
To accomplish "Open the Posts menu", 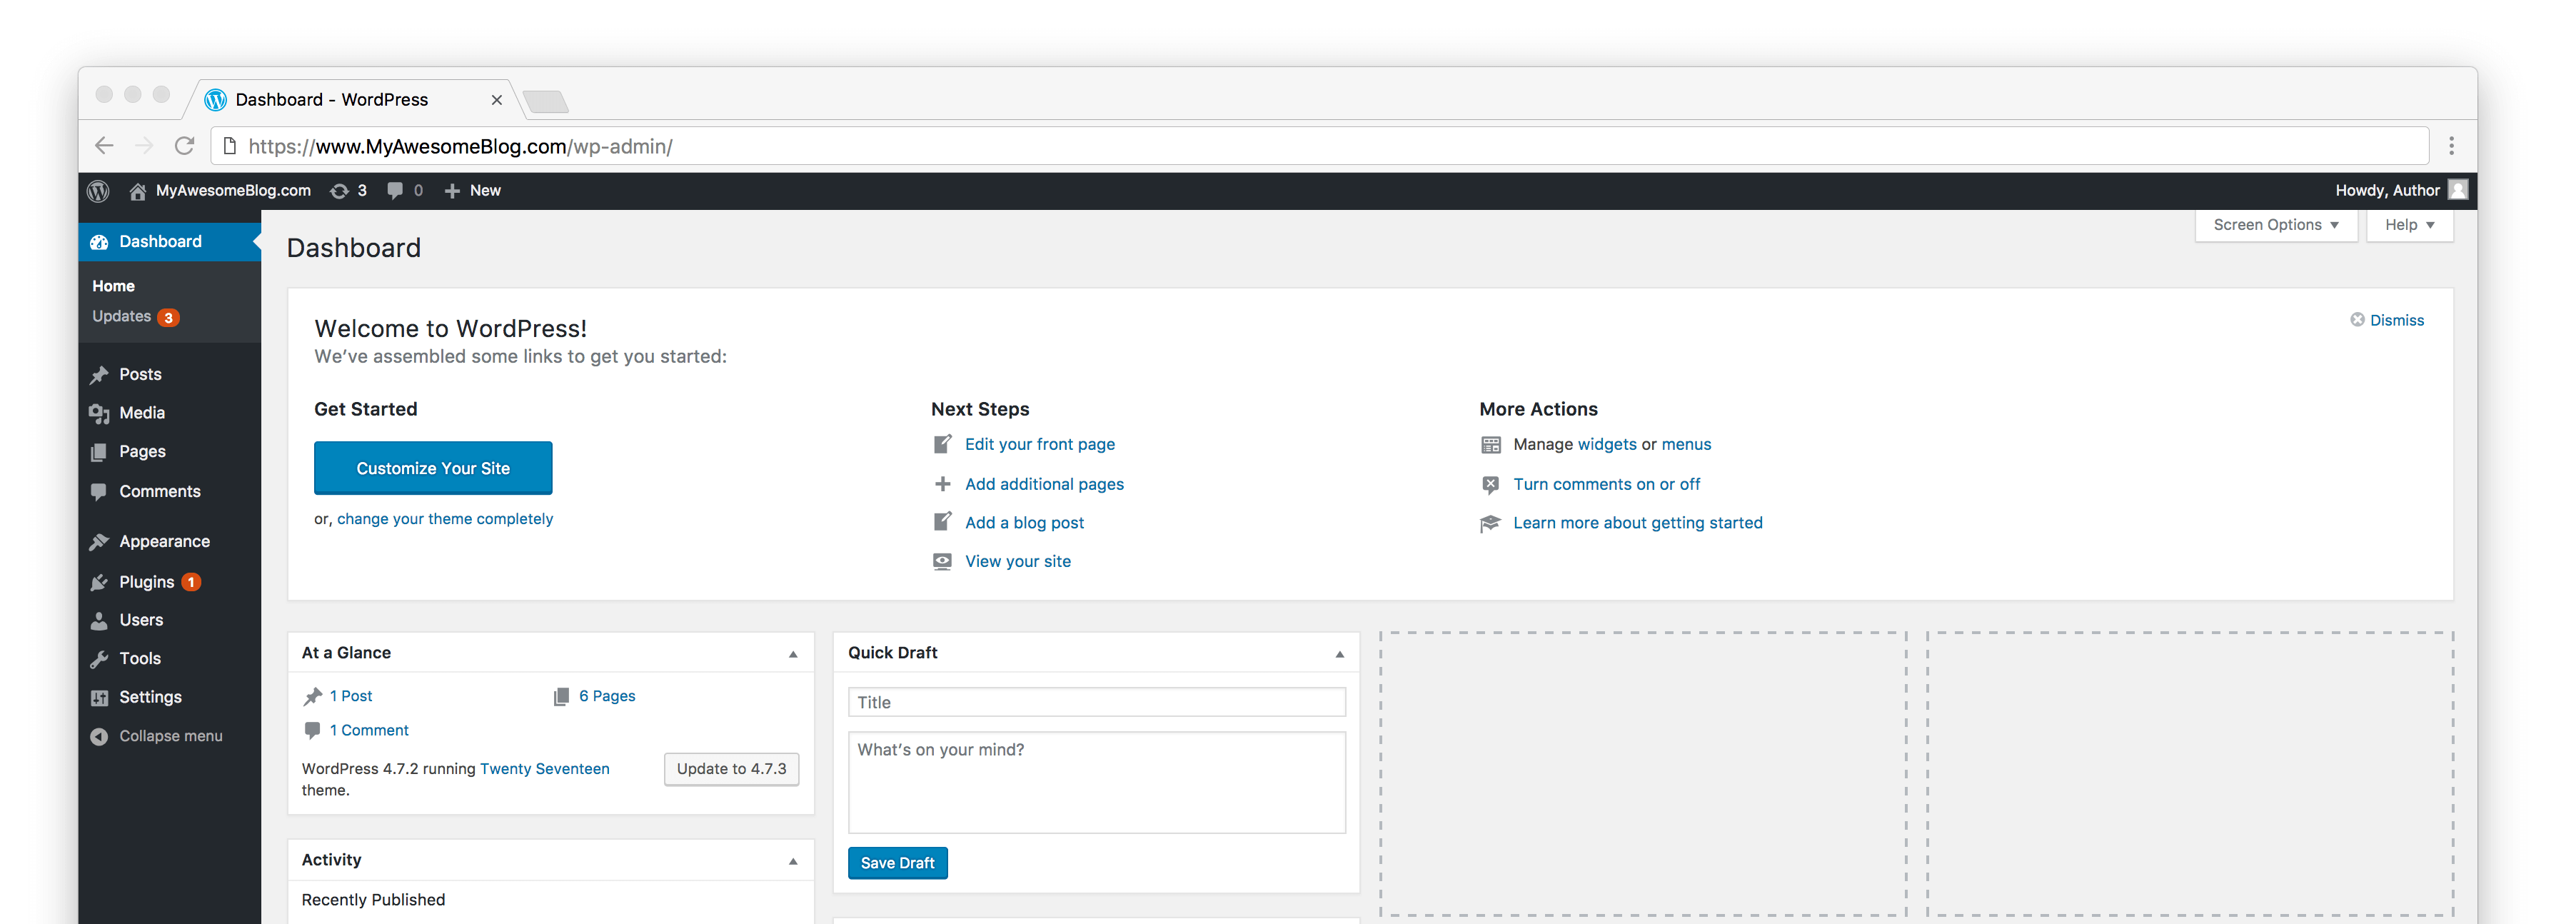I will pyautogui.click(x=140, y=375).
